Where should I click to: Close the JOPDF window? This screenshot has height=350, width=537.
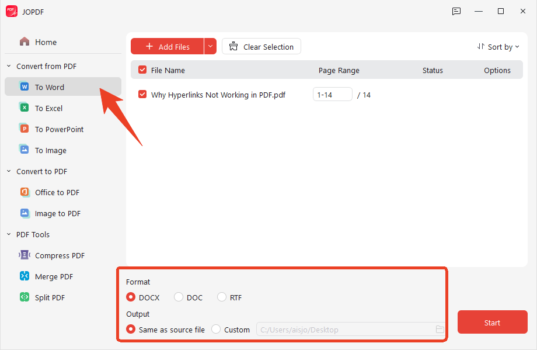522,11
